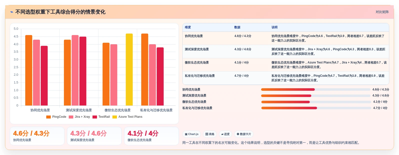The image size is (399, 155).
Task: Click the yellow Azure Test Plans bar in chart
Action: coord(129,69)
